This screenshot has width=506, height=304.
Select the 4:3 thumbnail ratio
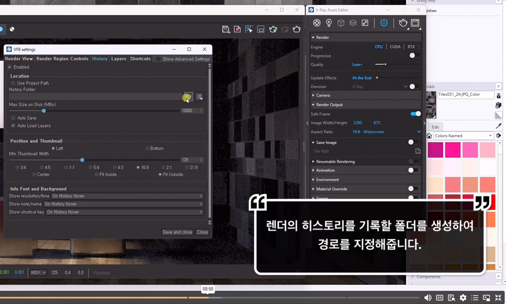click(115, 167)
